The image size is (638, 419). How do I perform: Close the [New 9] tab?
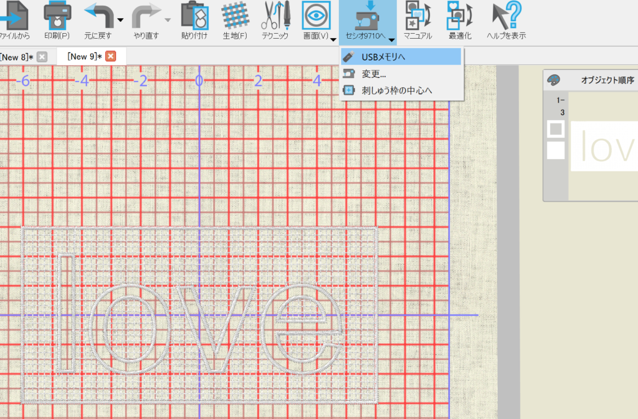pos(110,57)
